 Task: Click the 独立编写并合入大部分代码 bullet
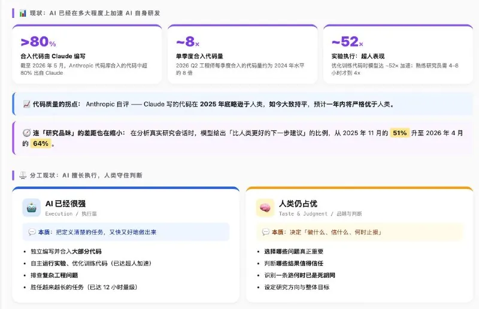(x=66, y=252)
